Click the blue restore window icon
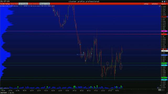 [165, 1]
